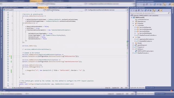Expand the Properties node
Screen dimensions: 174x98
133,23
